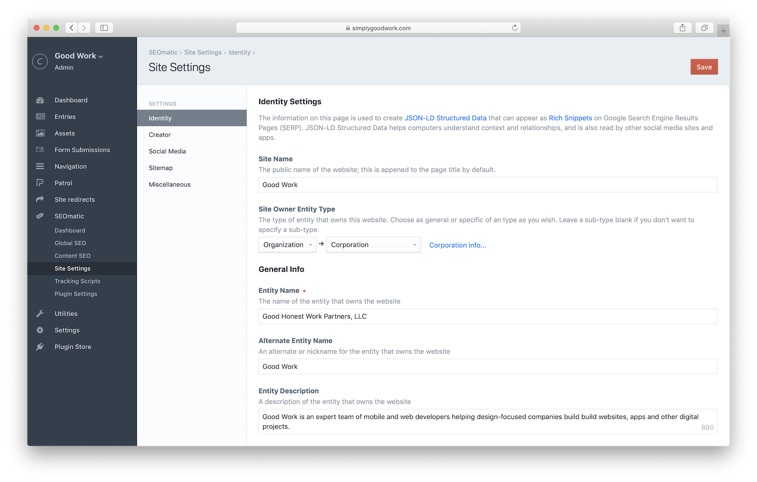Screen dimensions: 757x482
Task: Open Tracking Scripts under SEOmatic
Action: tap(78, 281)
